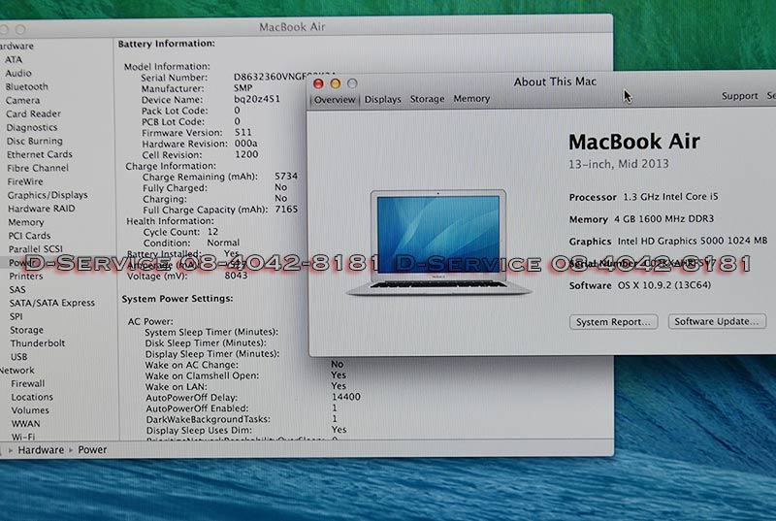Select PCI Cards in the sidebar
This screenshot has height=521, width=776.
(x=30, y=236)
